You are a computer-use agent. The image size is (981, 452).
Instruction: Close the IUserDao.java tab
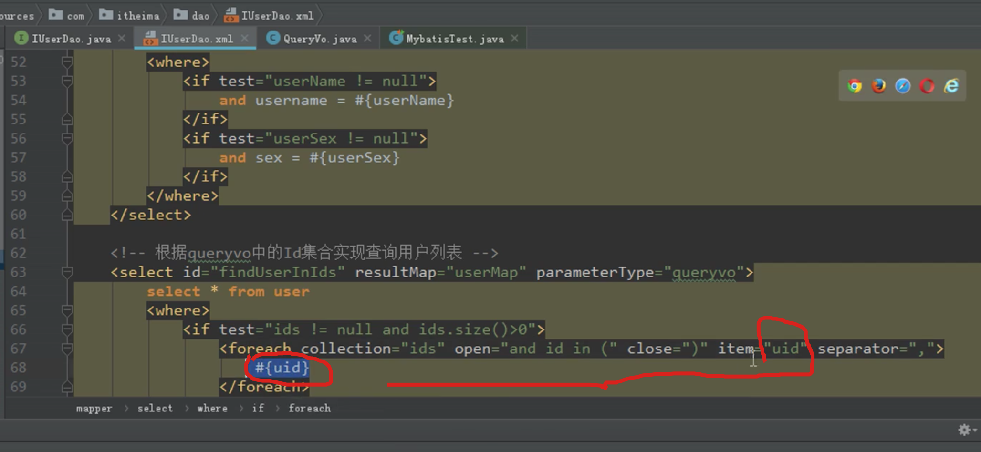click(x=122, y=38)
